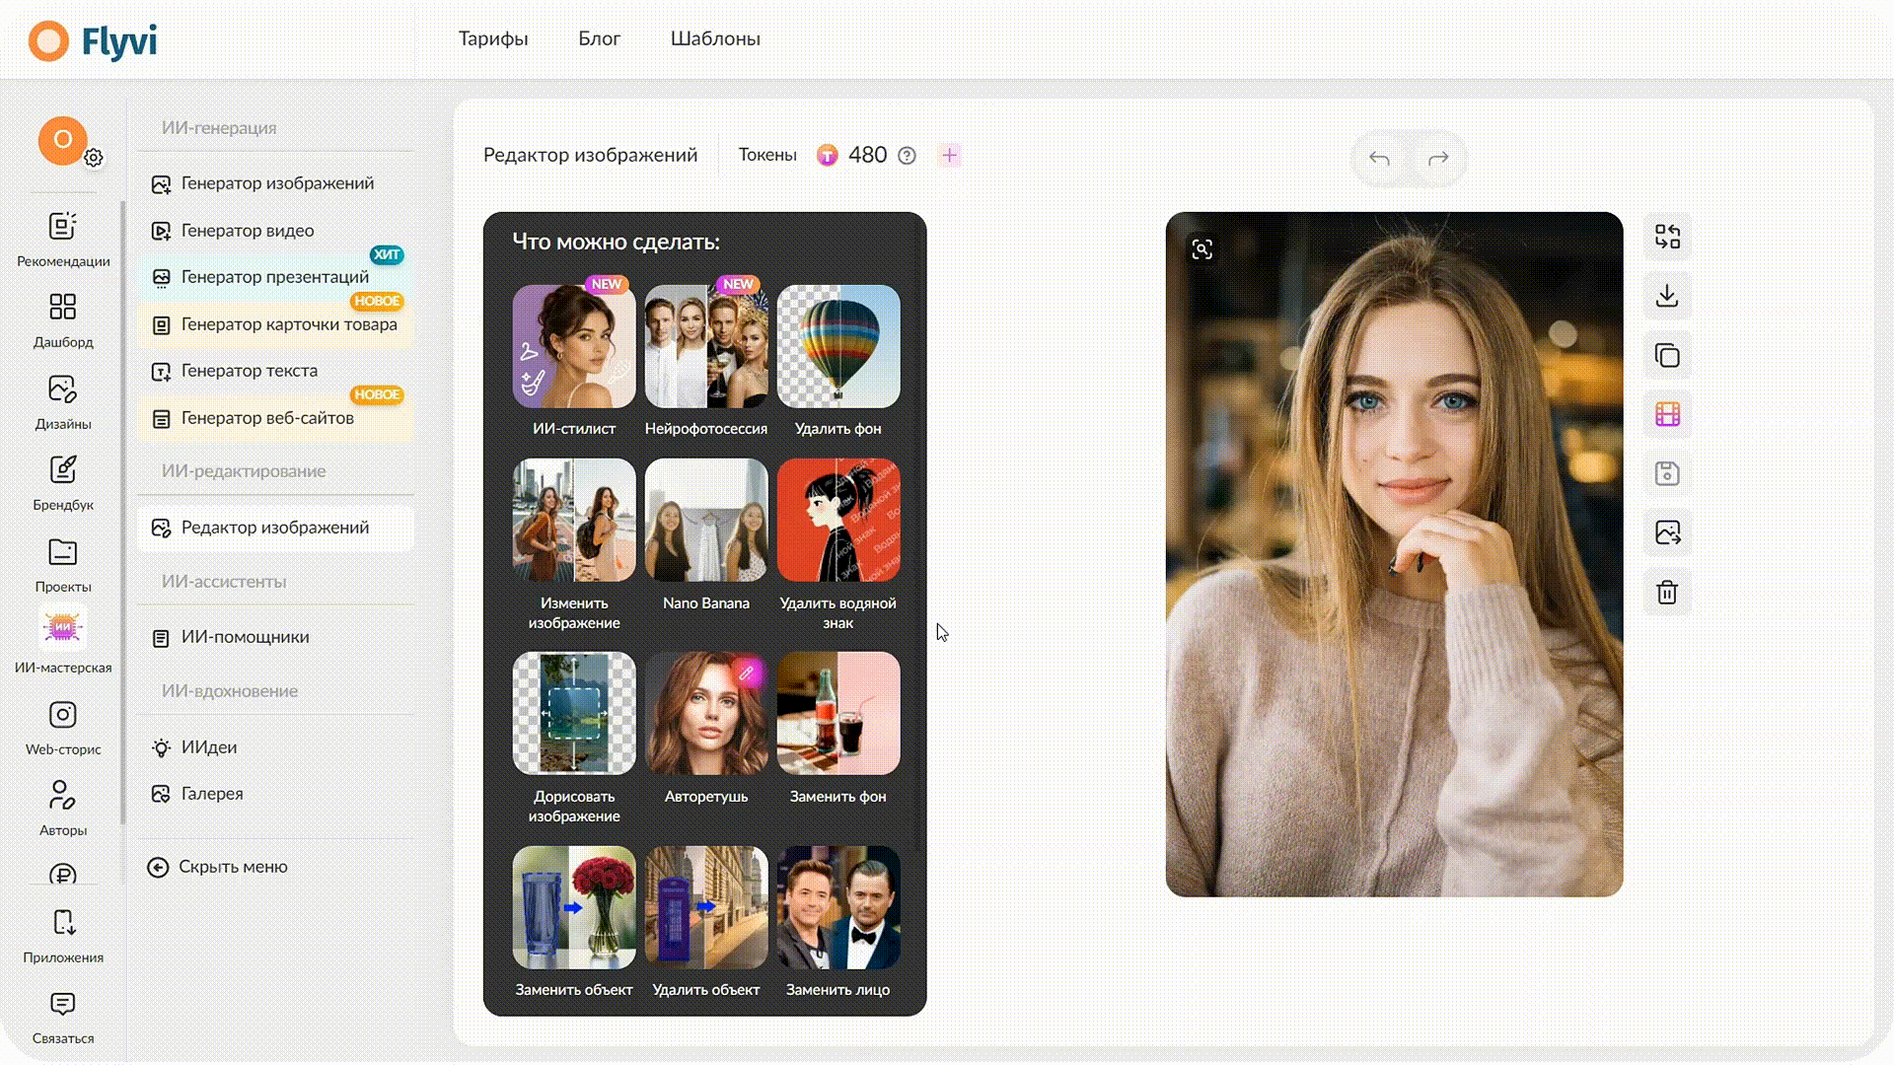Open profile settings gear icon
Viewport: 1894px width, 1065px height.
click(x=94, y=158)
